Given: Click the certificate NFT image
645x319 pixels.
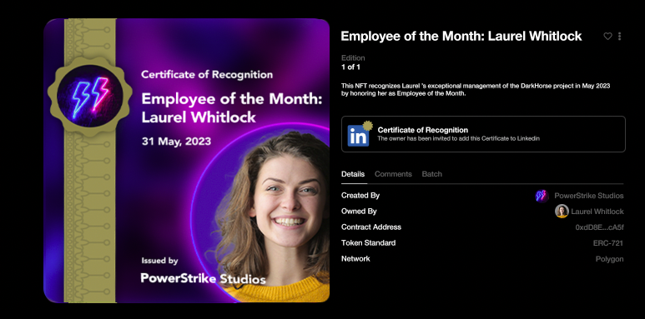Looking at the screenshot, I should point(186,161).
